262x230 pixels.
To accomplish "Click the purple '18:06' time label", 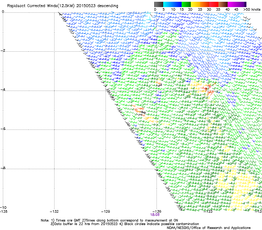I will coord(155,215).
